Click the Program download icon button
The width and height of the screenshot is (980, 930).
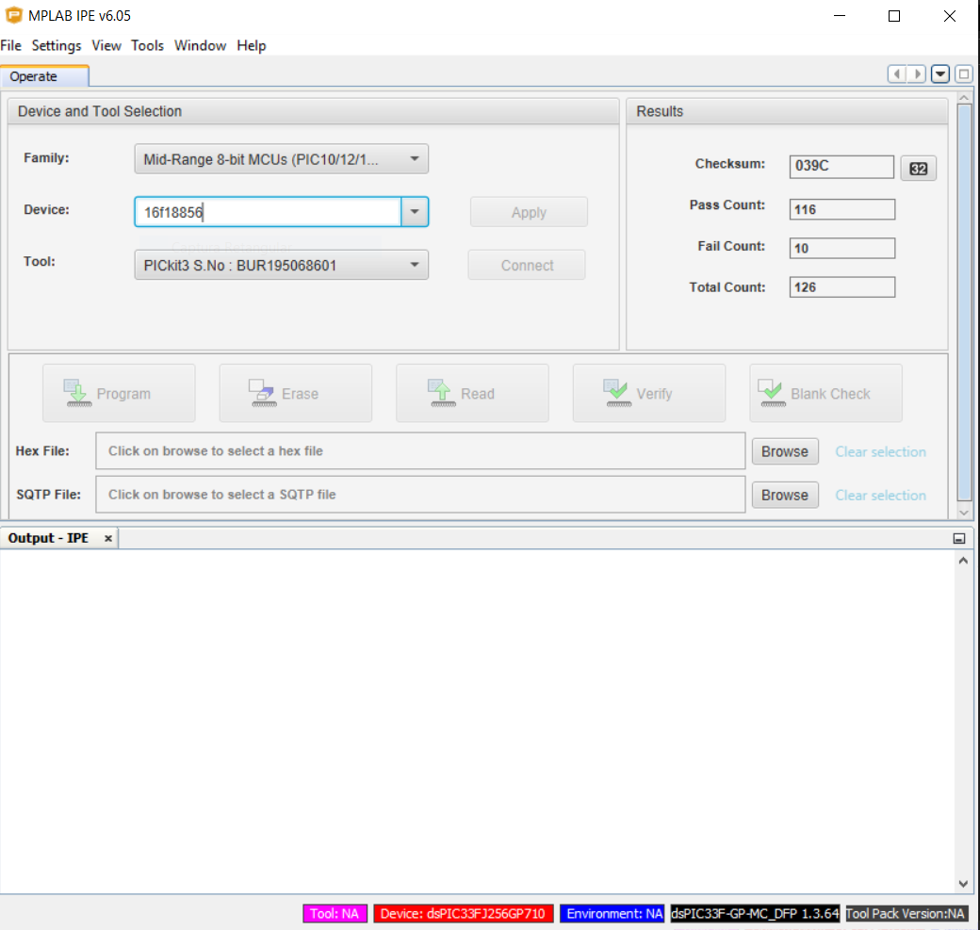[x=119, y=393]
